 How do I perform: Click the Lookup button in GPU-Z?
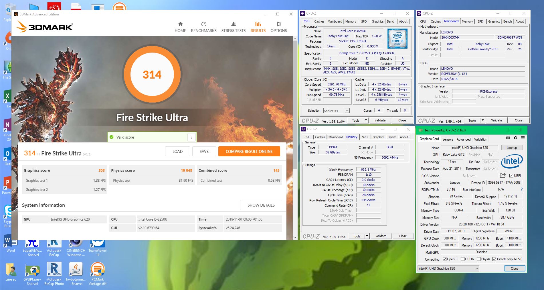coord(512,148)
